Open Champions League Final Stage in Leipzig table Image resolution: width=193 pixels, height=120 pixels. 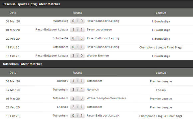click(x=161, y=47)
